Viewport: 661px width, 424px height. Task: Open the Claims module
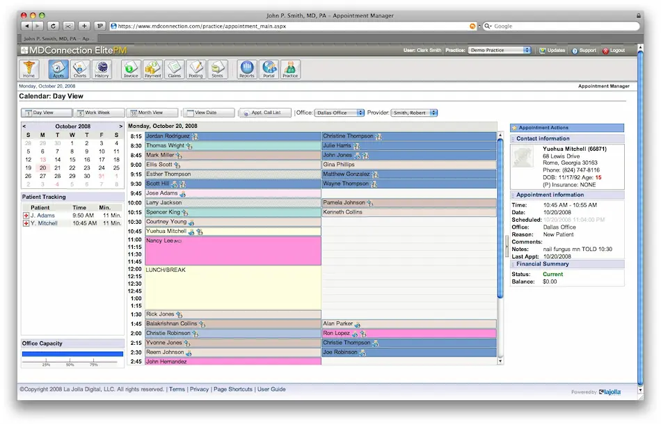click(x=174, y=69)
